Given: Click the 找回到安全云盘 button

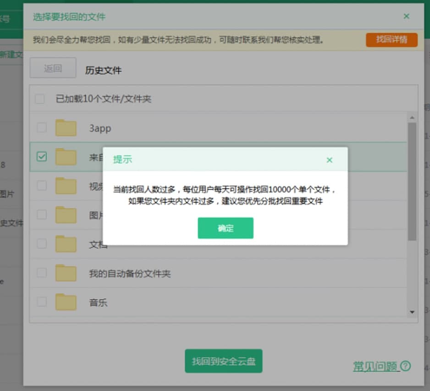Looking at the screenshot, I should point(223,361).
